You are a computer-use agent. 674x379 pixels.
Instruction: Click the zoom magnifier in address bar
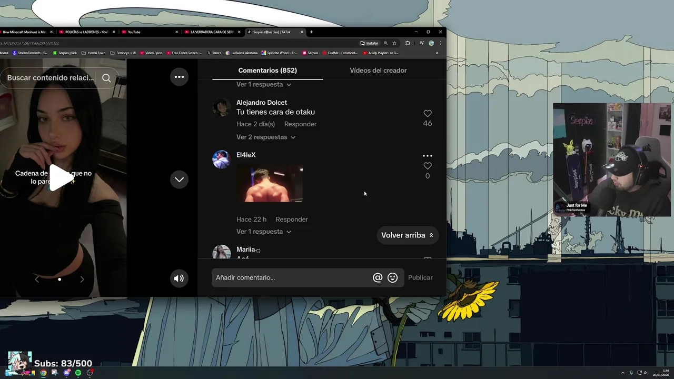pyautogui.click(x=385, y=43)
